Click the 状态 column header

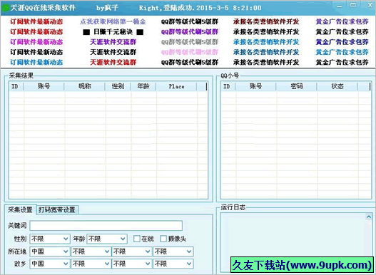coord(337,86)
